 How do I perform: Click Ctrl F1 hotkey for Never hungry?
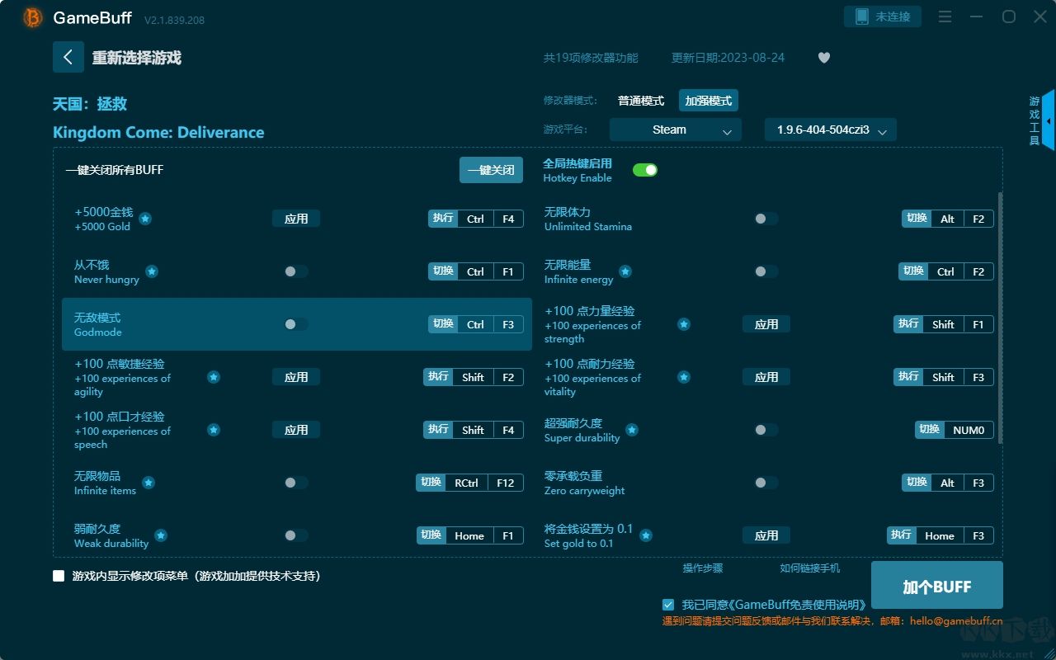(x=476, y=271)
